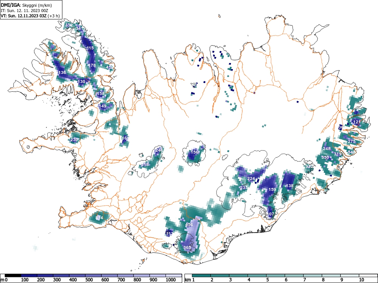Click the visibility value 149 on the map

[102, 106]
